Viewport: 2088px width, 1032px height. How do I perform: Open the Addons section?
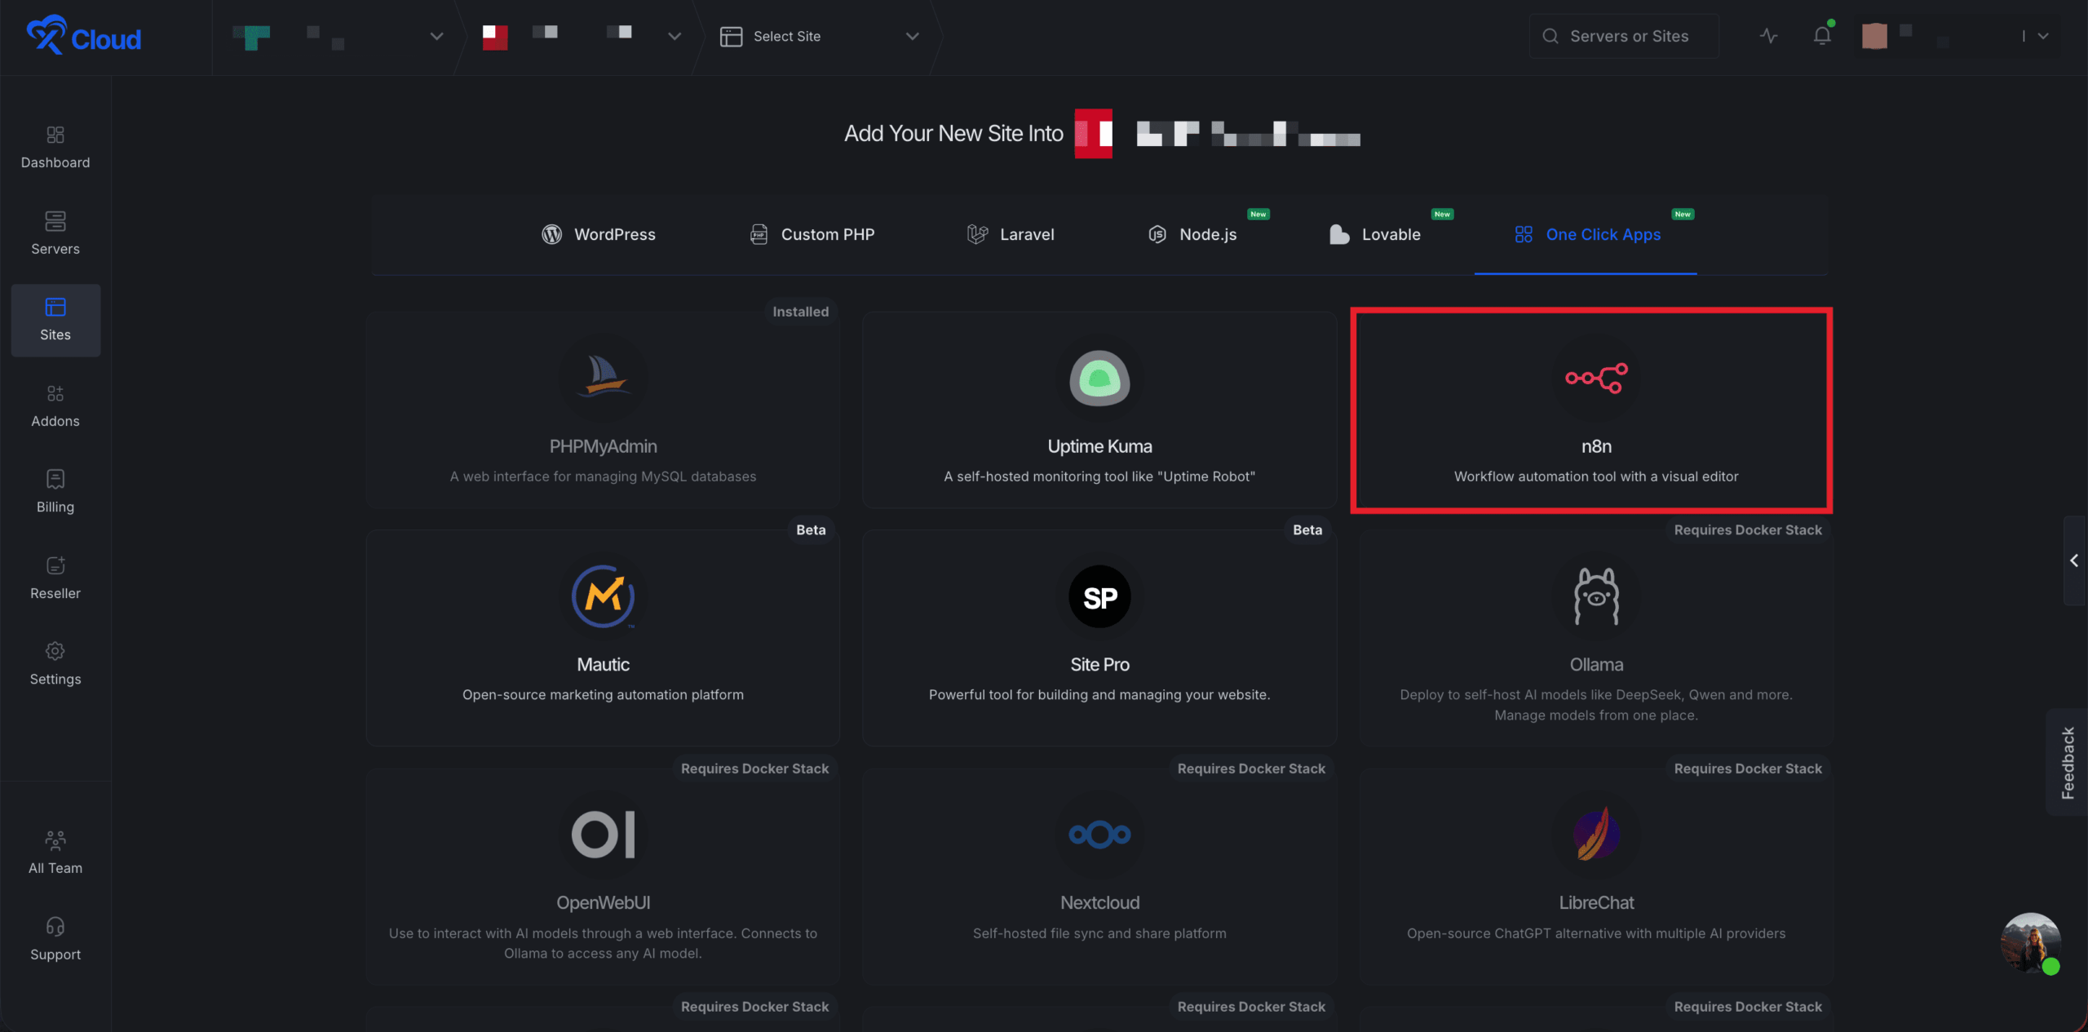click(55, 405)
